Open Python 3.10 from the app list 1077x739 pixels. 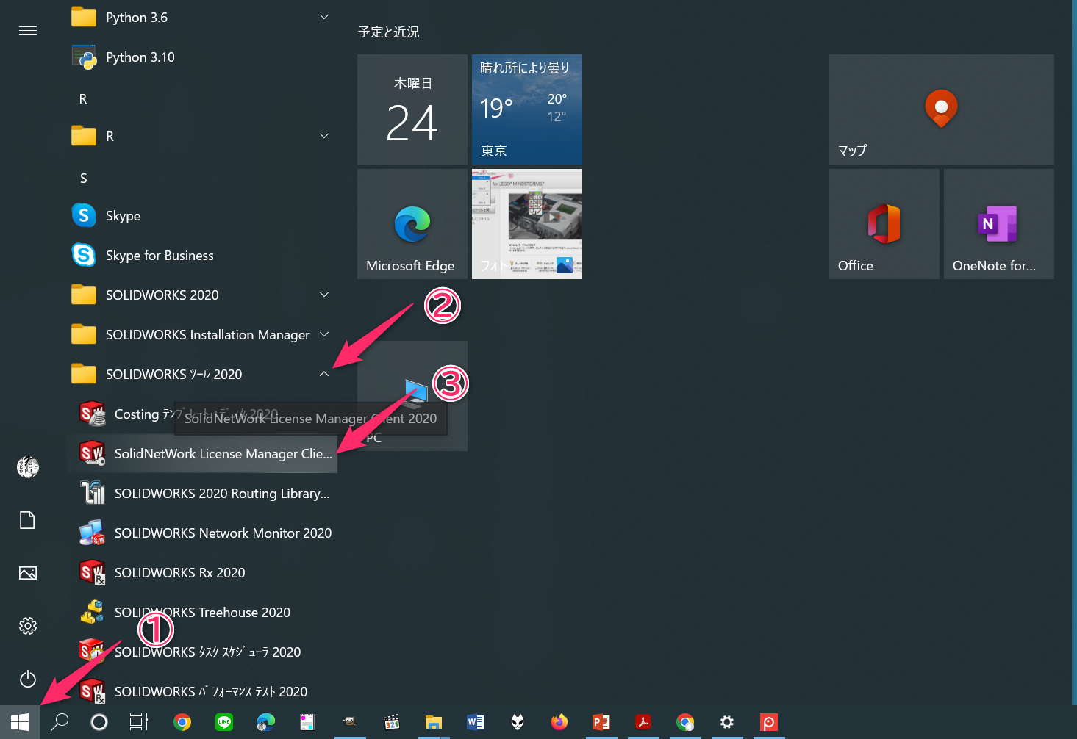202,57
